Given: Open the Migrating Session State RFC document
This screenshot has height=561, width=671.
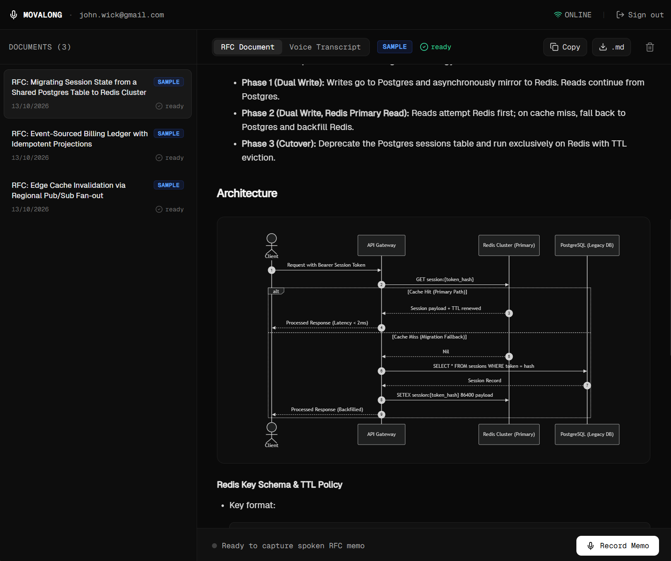Looking at the screenshot, I should click(x=98, y=94).
